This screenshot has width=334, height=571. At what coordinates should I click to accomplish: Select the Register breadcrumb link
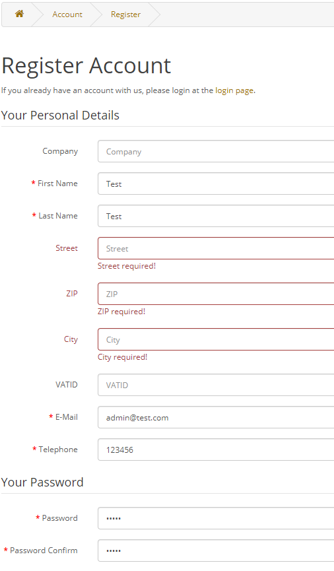[x=125, y=15]
